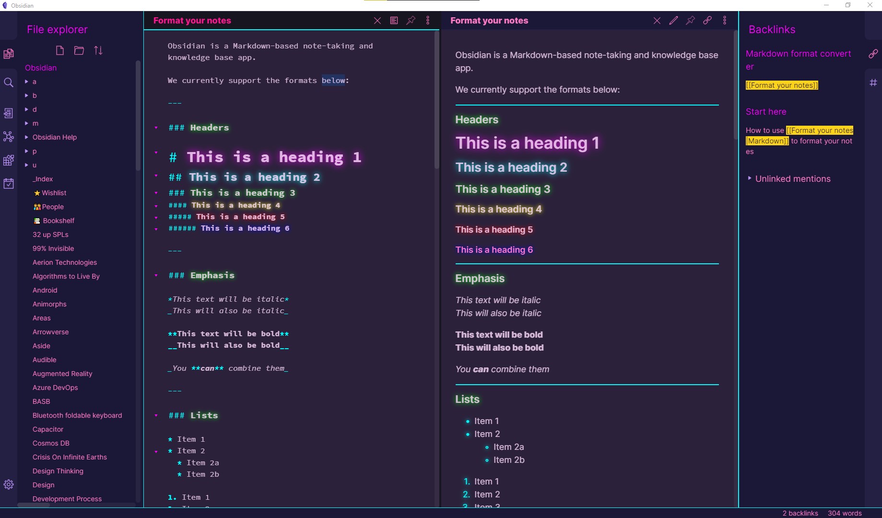Create a new folder in file explorer
The width and height of the screenshot is (882, 518).
79,50
